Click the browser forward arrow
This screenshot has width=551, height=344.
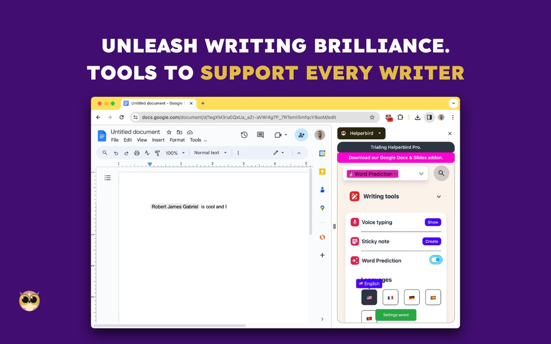(110, 117)
